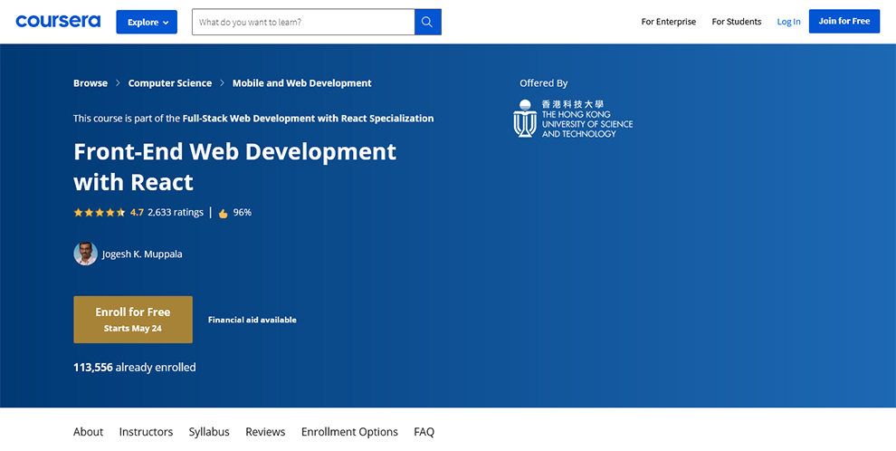Click the magnifier search button
896x451 pixels.
coord(427,22)
